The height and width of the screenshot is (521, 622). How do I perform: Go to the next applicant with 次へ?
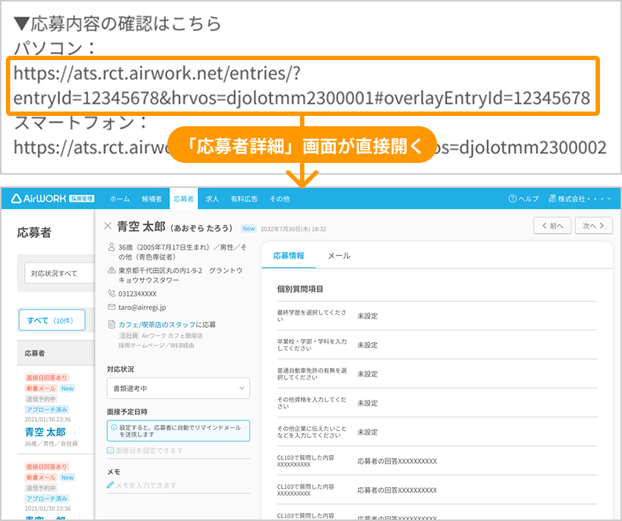click(593, 225)
